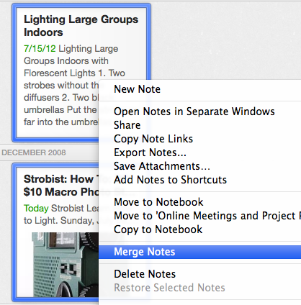Image resolution: width=301 pixels, height=305 pixels.
Task: Click the green Today date label
Action: click(36, 209)
